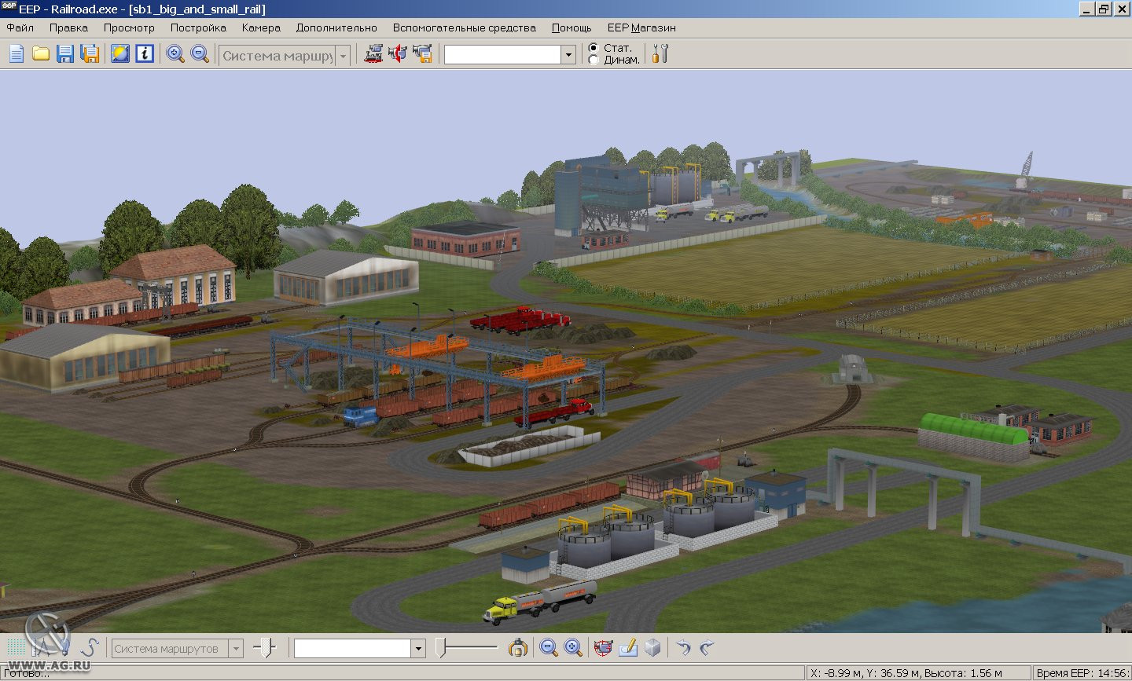Screen dimensions: 1132x681
Task: Select the curved hook track tool
Action: [x=90, y=648]
